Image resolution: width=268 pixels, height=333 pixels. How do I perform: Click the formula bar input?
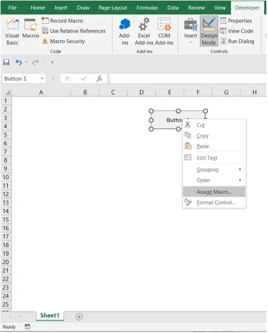(x=188, y=79)
